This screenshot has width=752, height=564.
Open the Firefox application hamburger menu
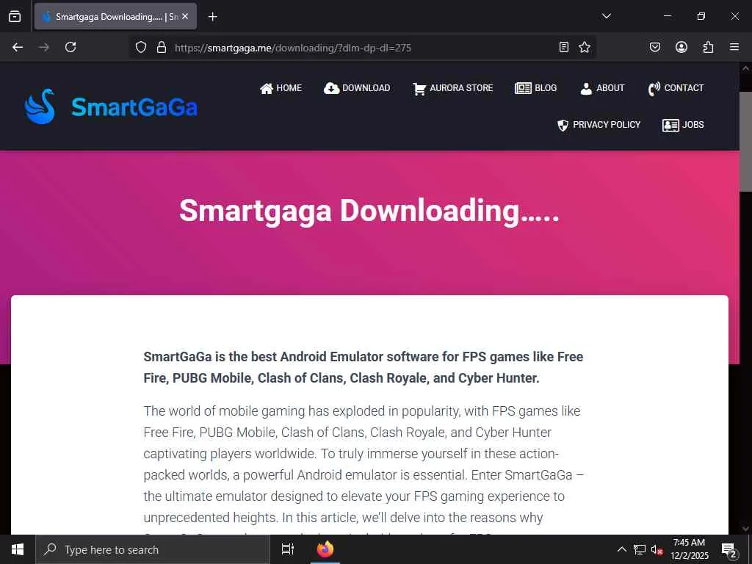tap(734, 47)
